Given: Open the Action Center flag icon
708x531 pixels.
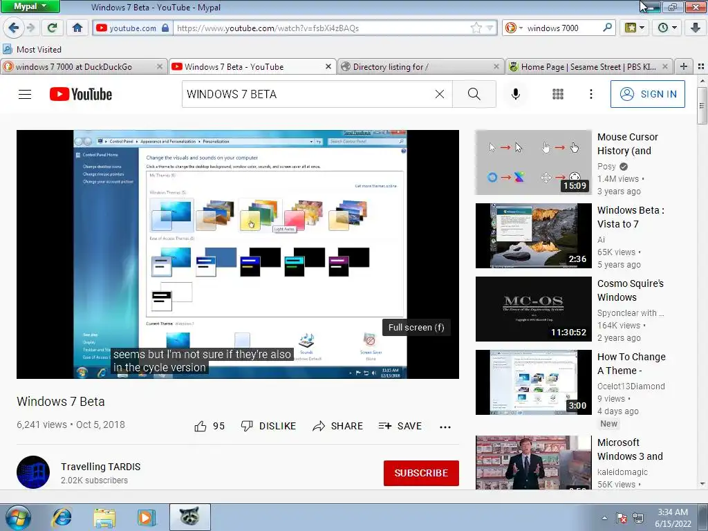Looking at the screenshot, I should coord(622,518).
